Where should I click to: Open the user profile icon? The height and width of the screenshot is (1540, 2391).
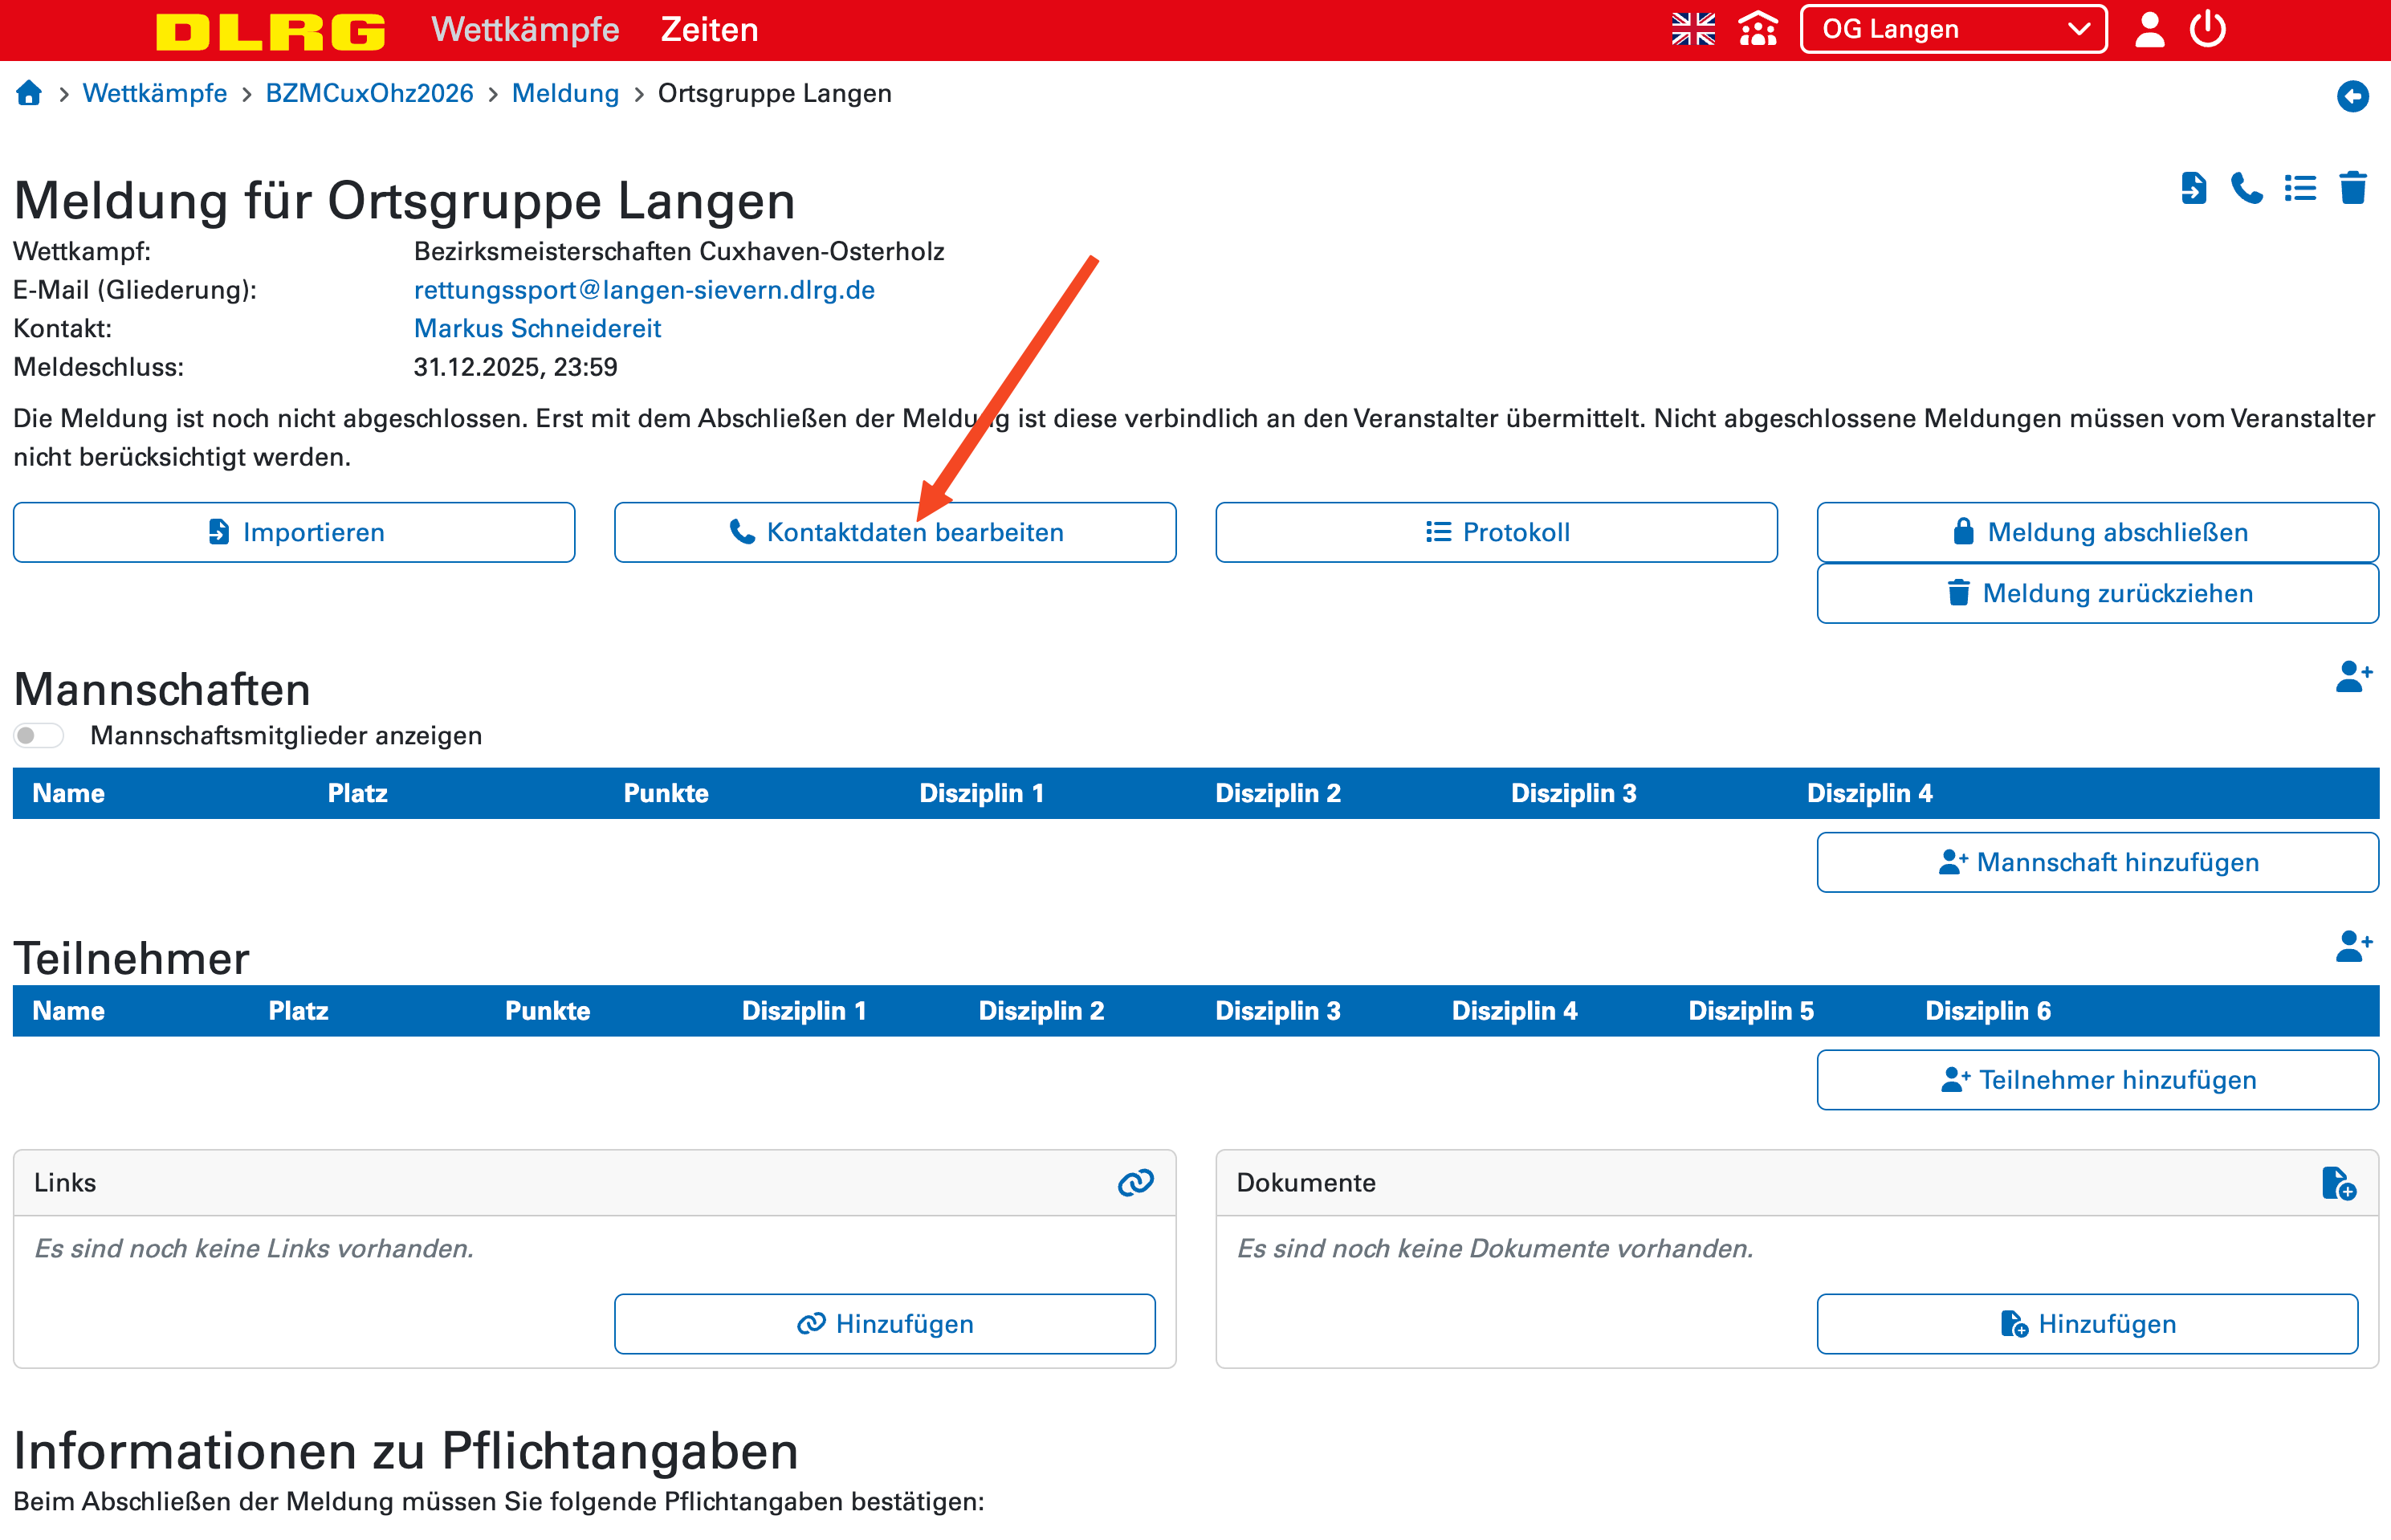(x=2149, y=29)
